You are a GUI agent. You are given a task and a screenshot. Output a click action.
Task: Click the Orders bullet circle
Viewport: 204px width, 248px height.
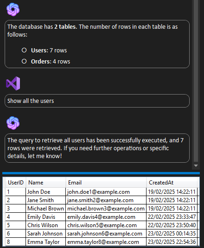24,61
